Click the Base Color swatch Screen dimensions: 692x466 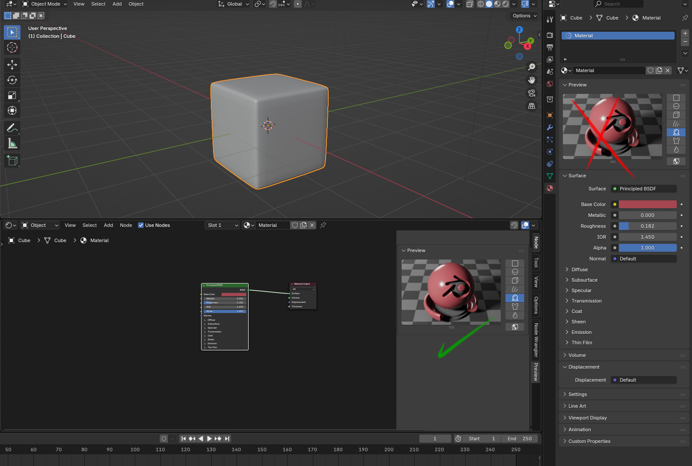tap(648, 204)
